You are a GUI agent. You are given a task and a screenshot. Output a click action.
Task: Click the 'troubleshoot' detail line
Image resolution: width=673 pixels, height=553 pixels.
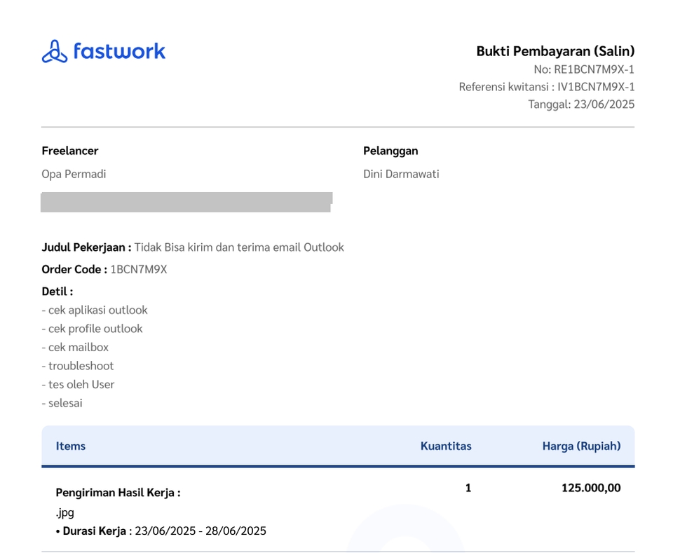tap(77, 366)
